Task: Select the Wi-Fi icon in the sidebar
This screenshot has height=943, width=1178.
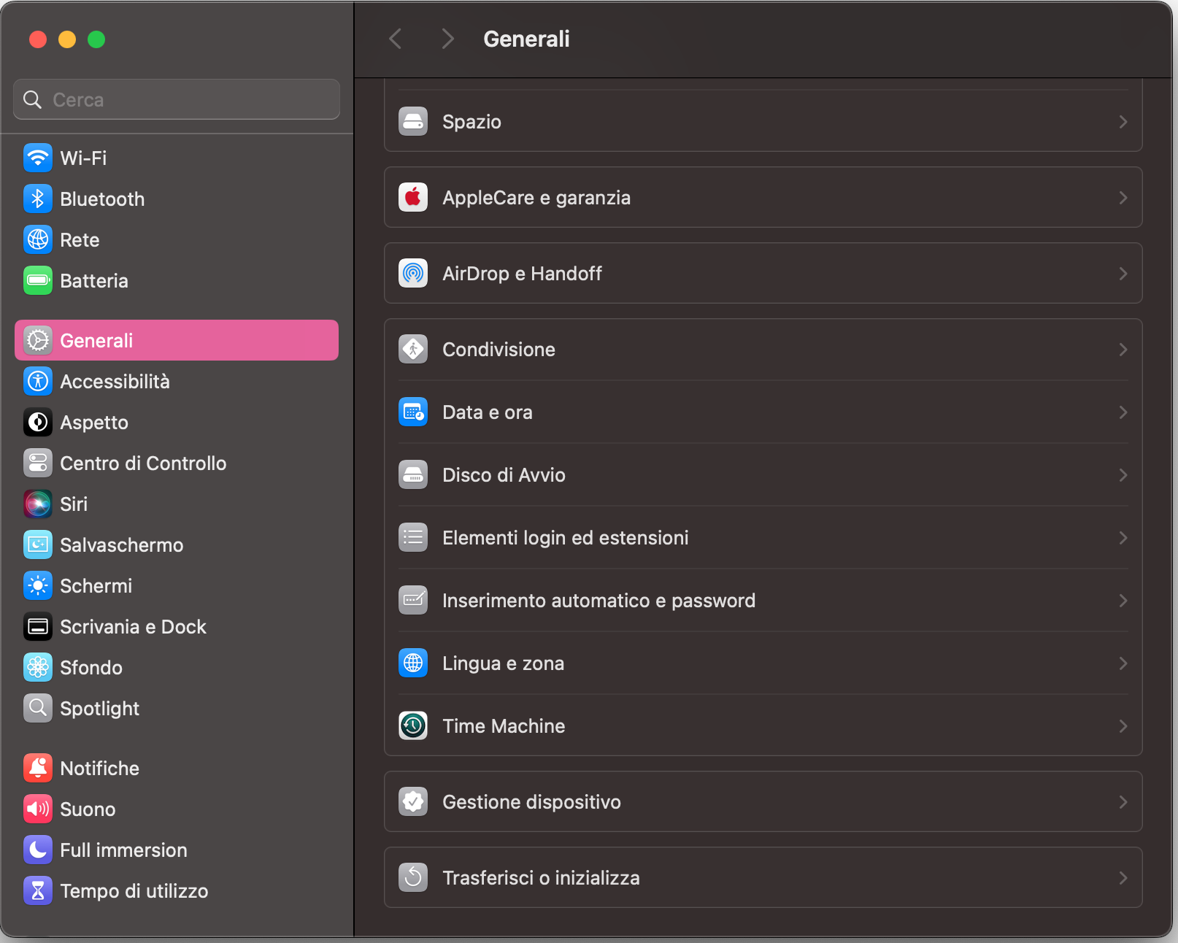Action: [x=37, y=158]
